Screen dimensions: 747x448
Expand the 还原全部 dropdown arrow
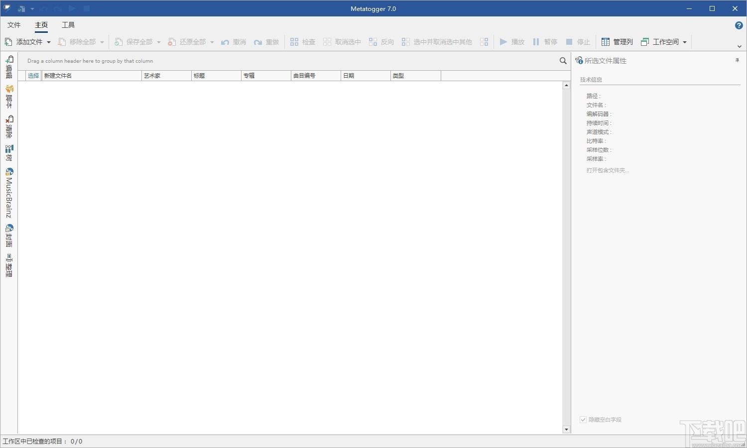(x=212, y=42)
